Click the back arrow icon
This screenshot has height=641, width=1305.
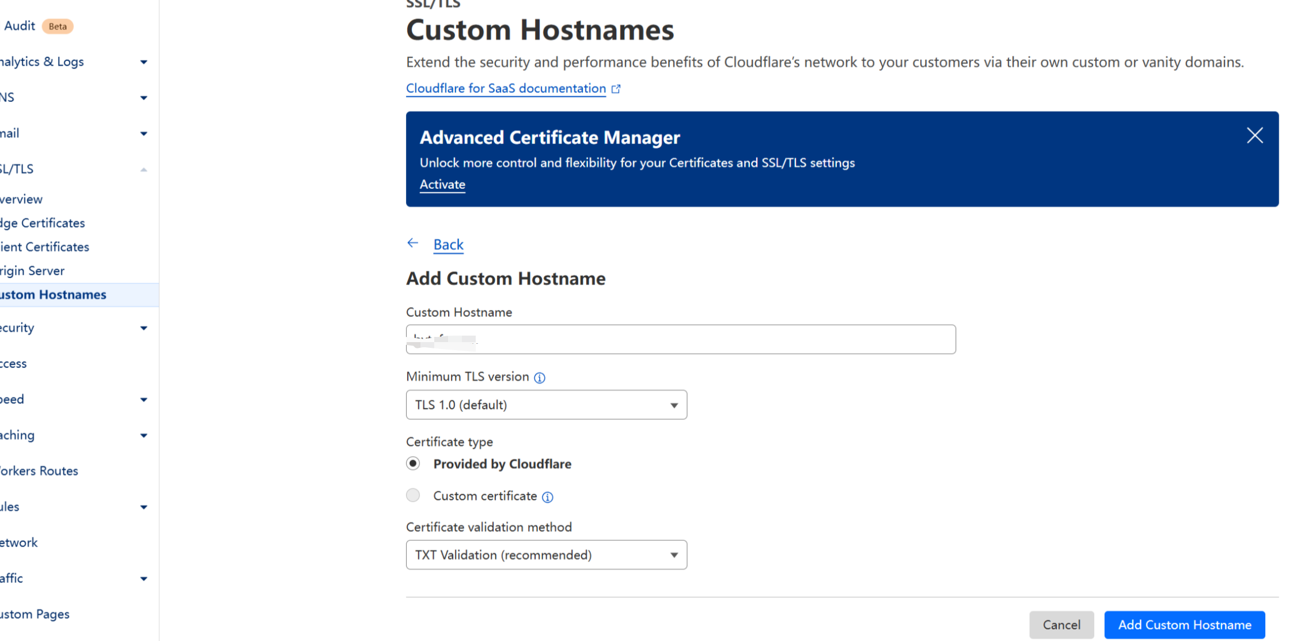click(413, 244)
